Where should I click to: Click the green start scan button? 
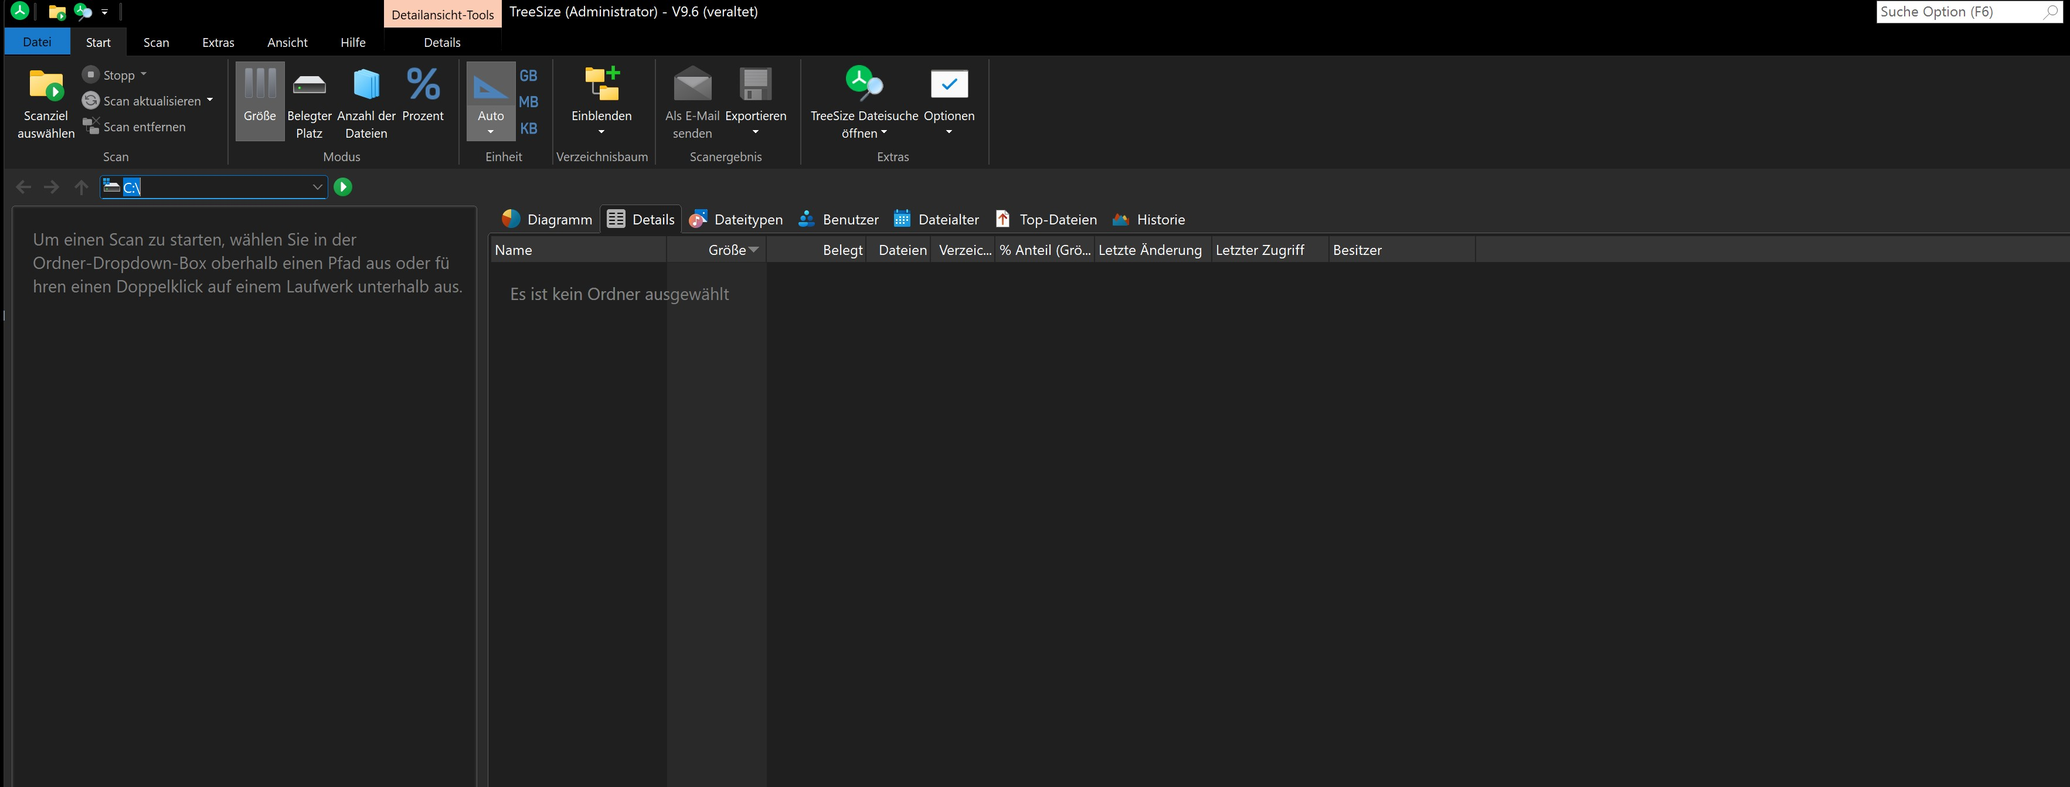tap(343, 187)
